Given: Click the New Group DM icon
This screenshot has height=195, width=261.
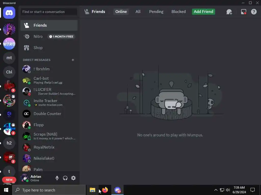Looking at the screenshot, I should (x=229, y=12).
